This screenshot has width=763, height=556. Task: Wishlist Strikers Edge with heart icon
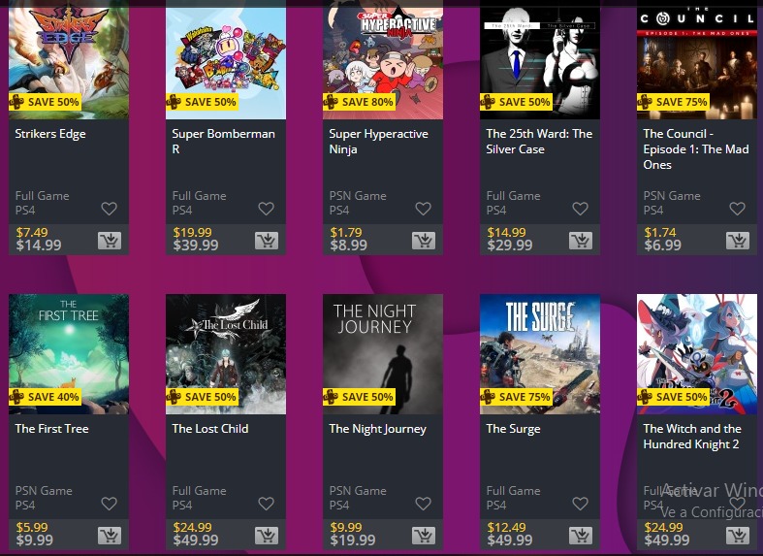coord(109,209)
